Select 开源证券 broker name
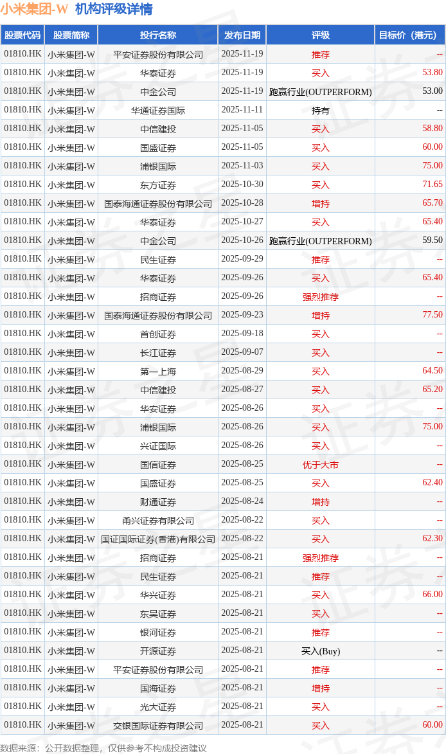This screenshot has height=754, width=446. [157, 651]
